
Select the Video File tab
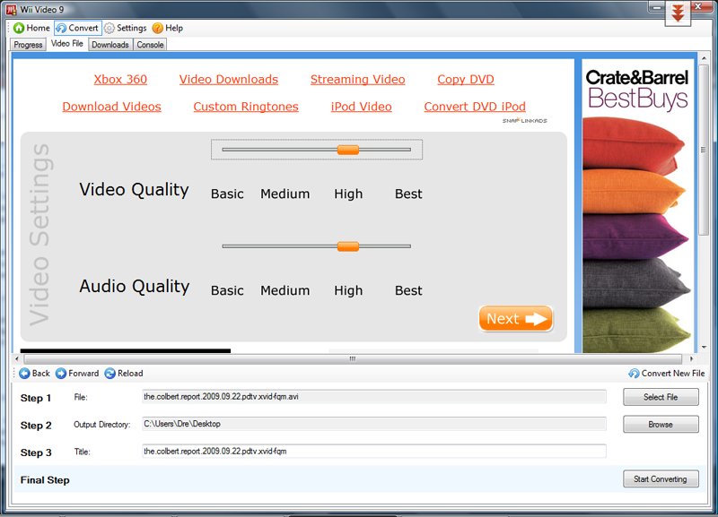tap(66, 43)
